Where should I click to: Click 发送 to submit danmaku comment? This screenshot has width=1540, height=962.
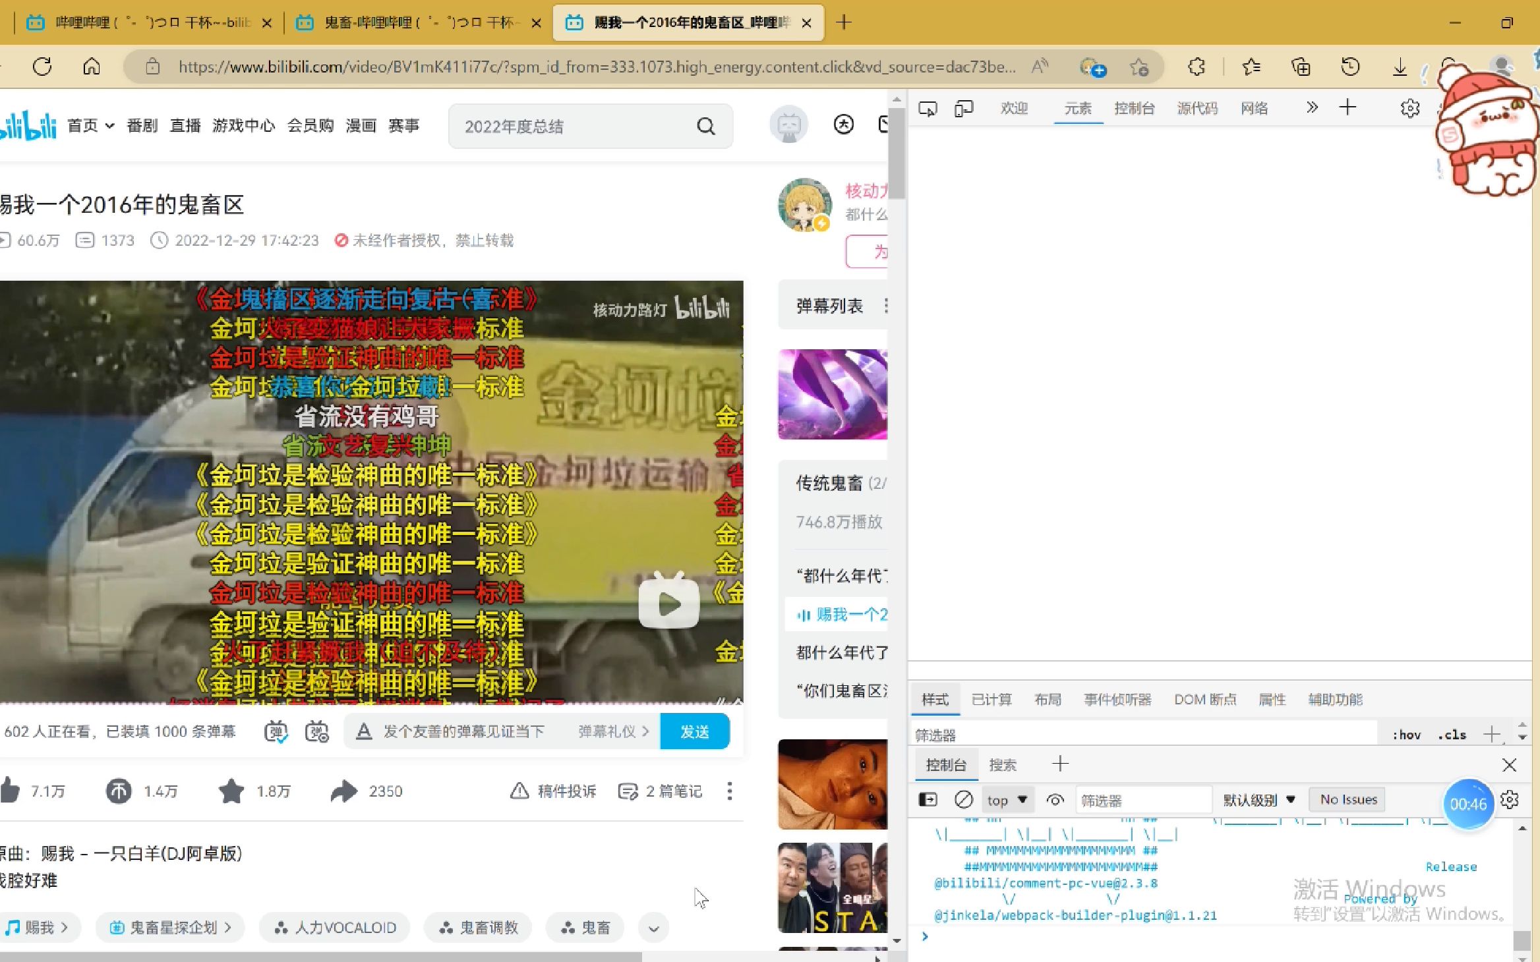click(694, 730)
